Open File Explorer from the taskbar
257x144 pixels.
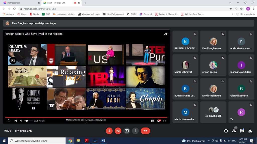pos(78,141)
